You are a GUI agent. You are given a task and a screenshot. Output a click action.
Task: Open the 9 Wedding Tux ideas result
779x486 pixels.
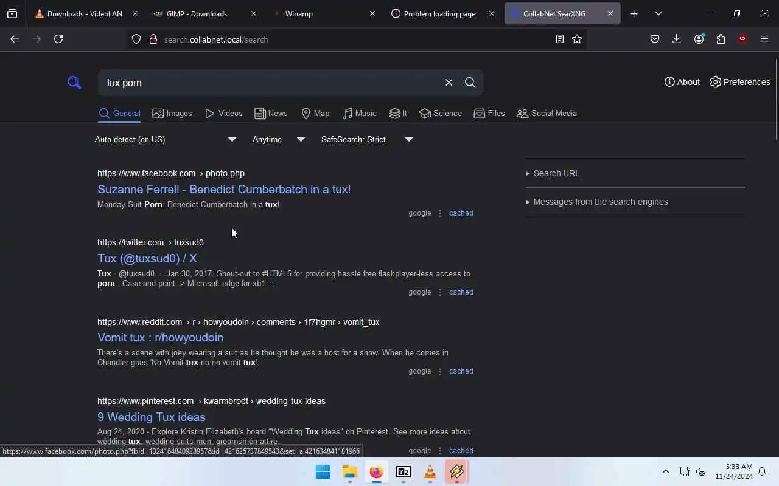[x=152, y=417]
